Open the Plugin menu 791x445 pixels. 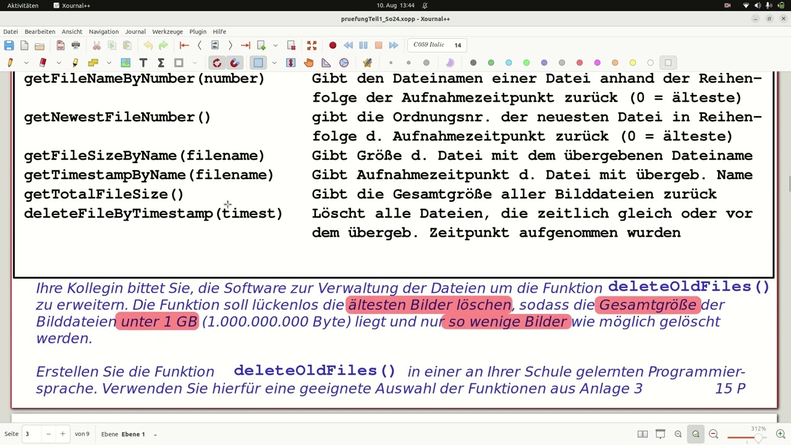pyautogui.click(x=198, y=32)
